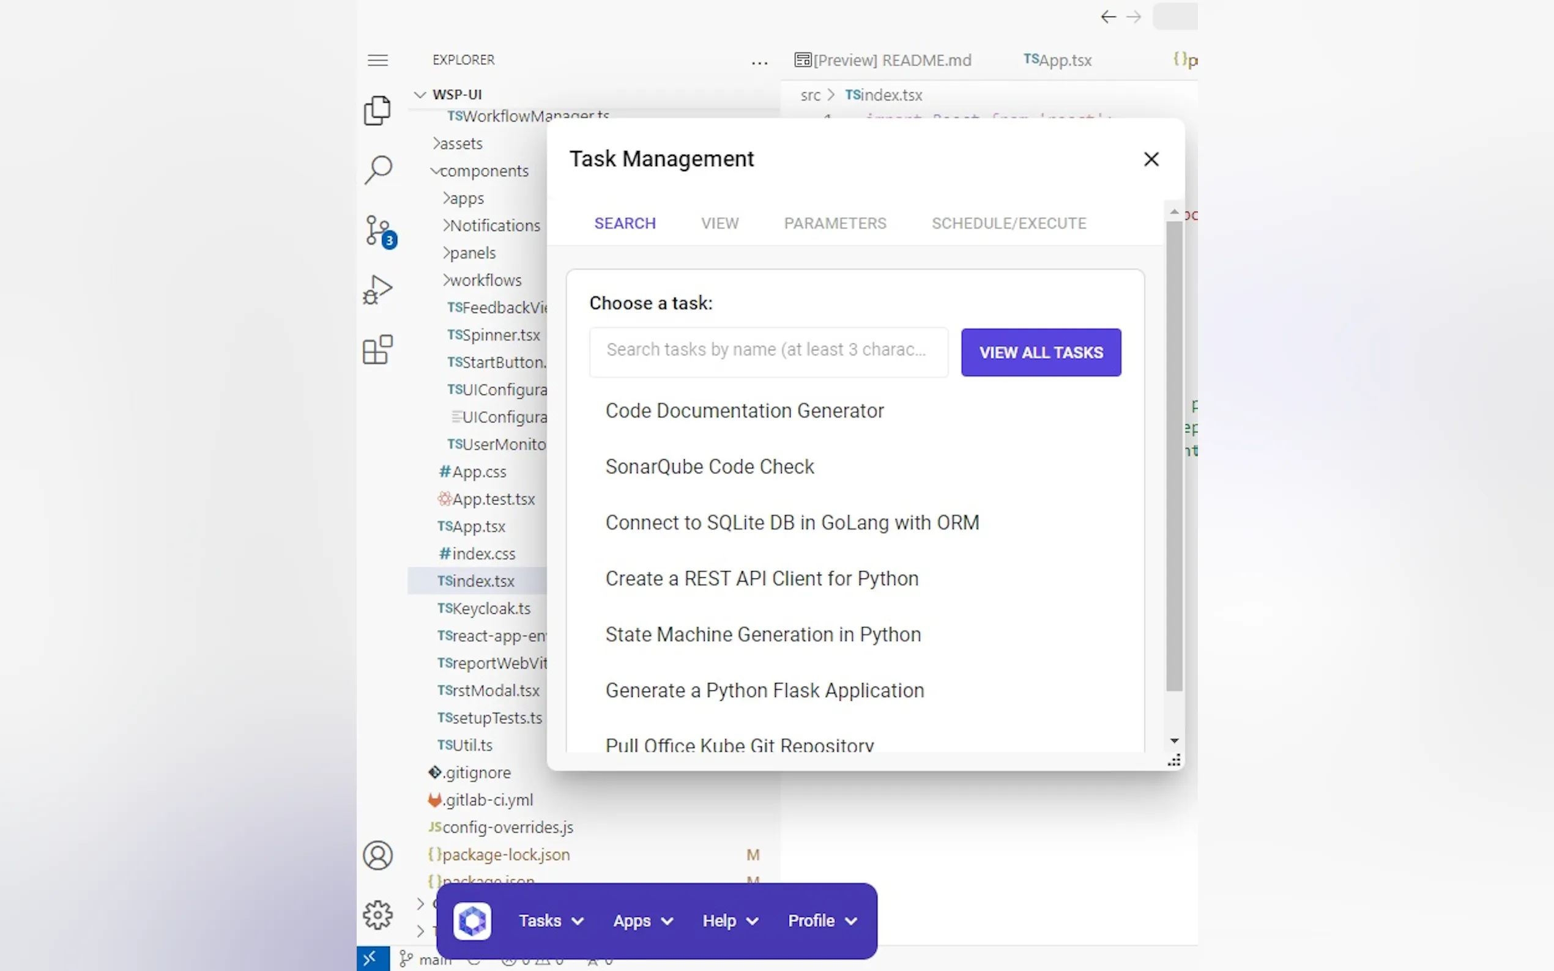This screenshot has width=1554, height=971.
Task: Open the Manage gear icon
Action: [x=377, y=915]
